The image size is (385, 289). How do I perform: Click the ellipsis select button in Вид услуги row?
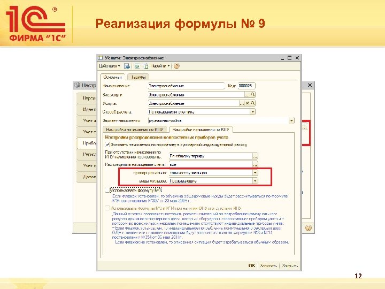pos(247,95)
